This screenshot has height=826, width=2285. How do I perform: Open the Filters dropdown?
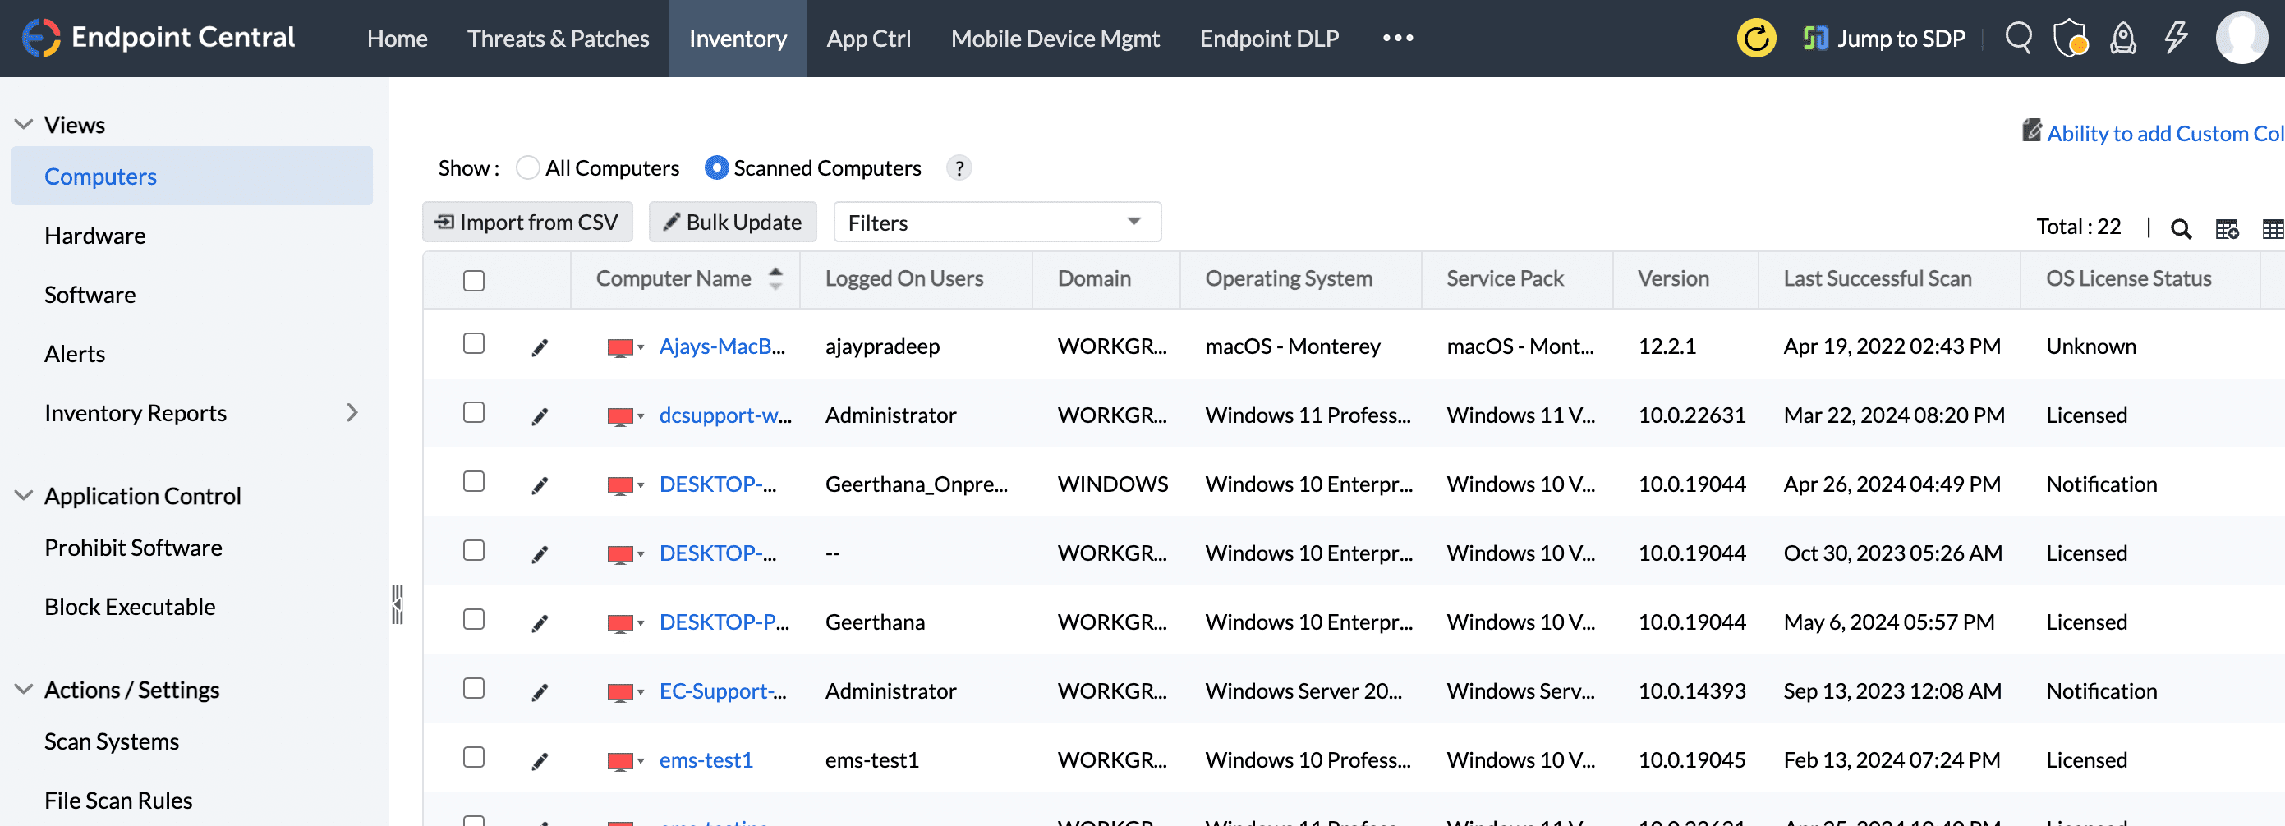(996, 223)
